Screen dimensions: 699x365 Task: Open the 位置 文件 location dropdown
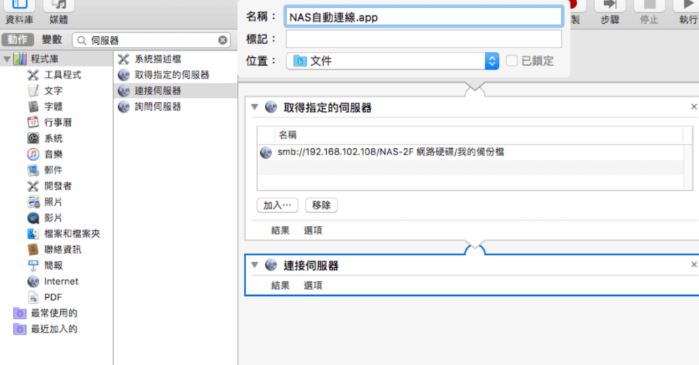coord(392,61)
